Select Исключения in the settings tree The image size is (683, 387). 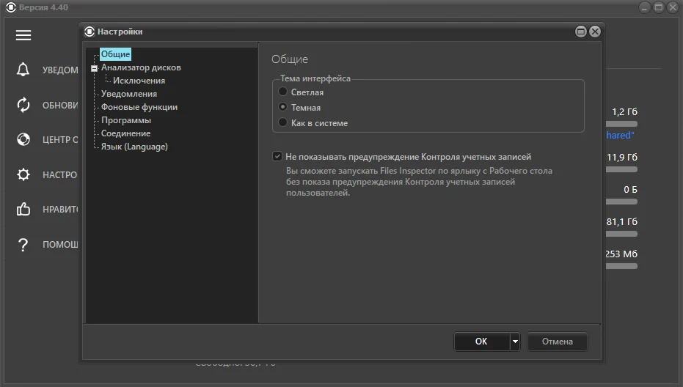[139, 81]
